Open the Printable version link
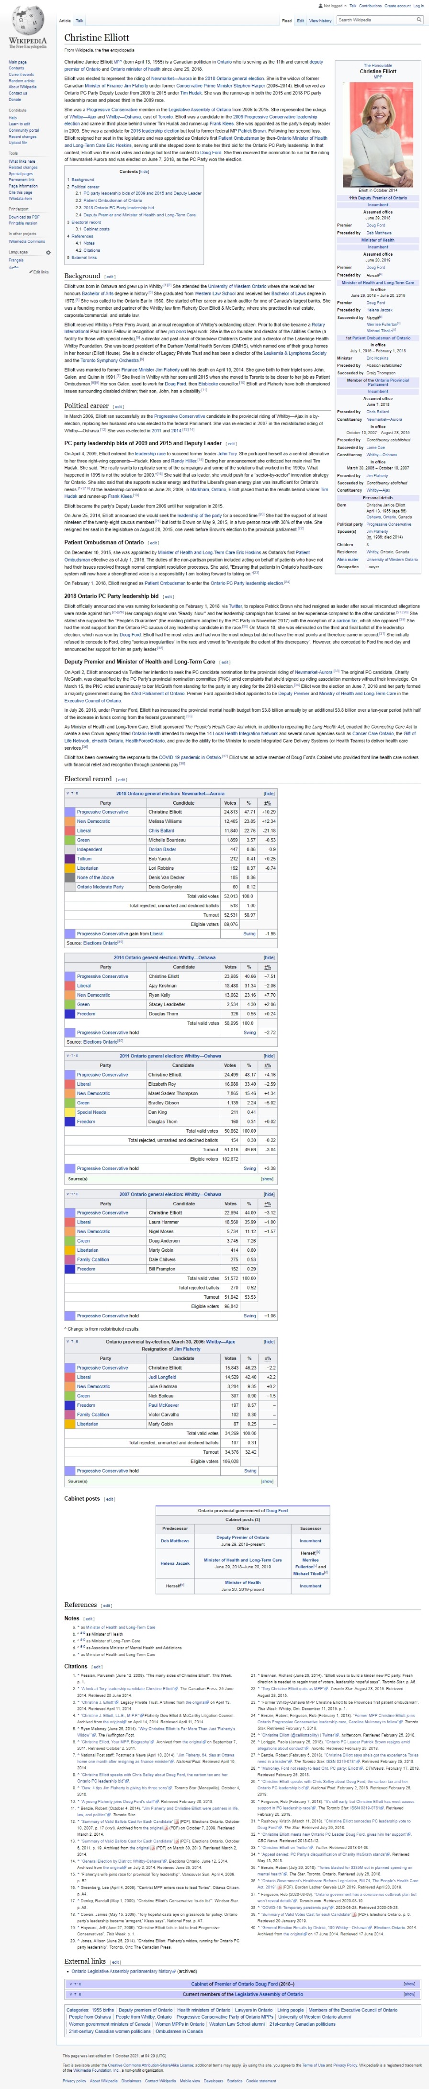 click(x=23, y=223)
